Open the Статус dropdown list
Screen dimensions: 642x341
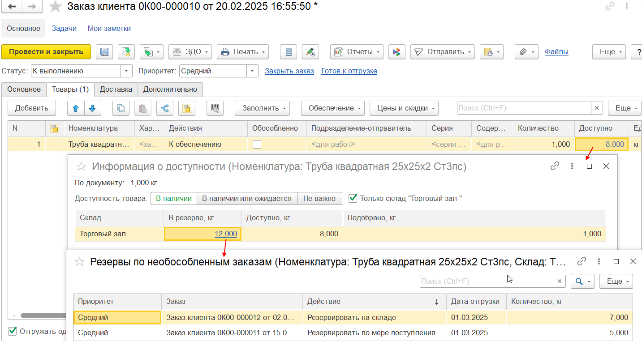[x=127, y=71]
